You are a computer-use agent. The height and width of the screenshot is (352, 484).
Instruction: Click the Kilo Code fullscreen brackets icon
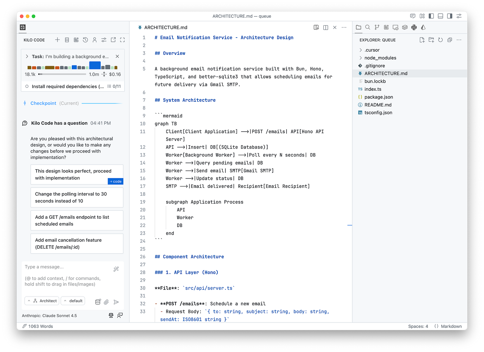click(122, 40)
